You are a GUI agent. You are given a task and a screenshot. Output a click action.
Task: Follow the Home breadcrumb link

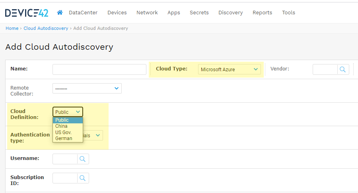coord(12,28)
